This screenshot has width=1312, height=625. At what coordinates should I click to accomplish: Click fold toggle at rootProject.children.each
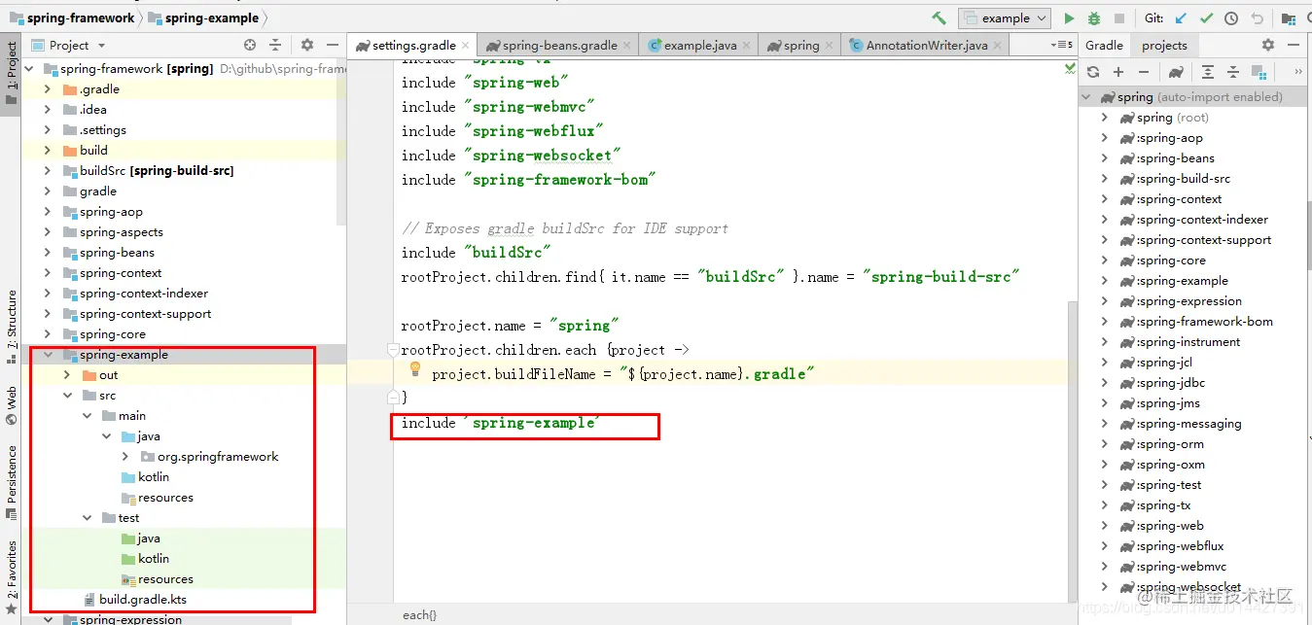click(x=392, y=350)
